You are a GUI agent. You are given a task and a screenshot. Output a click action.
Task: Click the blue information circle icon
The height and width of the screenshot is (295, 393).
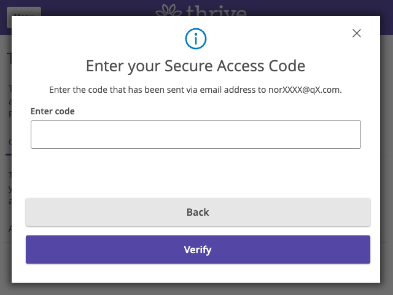coord(196,39)
